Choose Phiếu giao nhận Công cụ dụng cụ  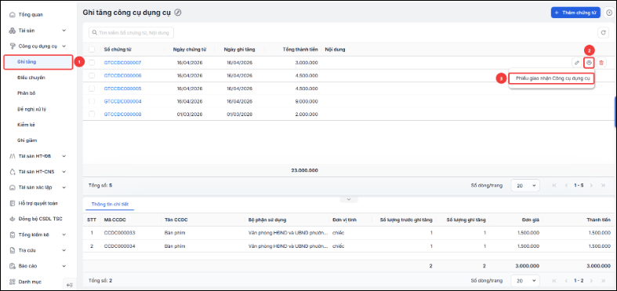coord(551,78)
